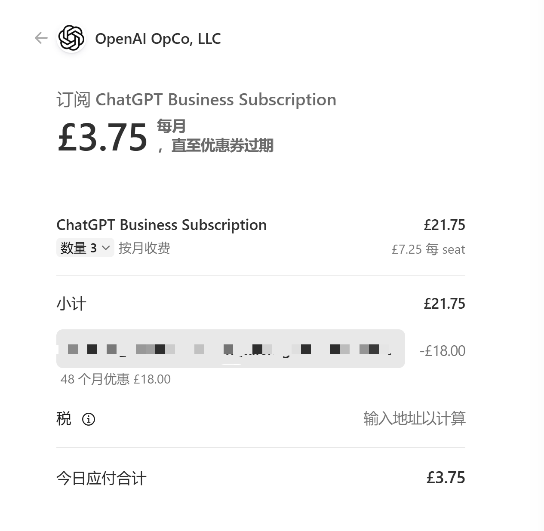Click the chevron next to 数量 3
The height and width of the screenshot is (531, 544).
tap(106, 248)
